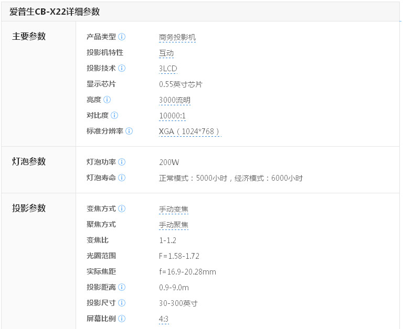Viewport: 403px width, 329px height.
Task: Click the info icon next to 投影尺寸
Action: [122, 303]
